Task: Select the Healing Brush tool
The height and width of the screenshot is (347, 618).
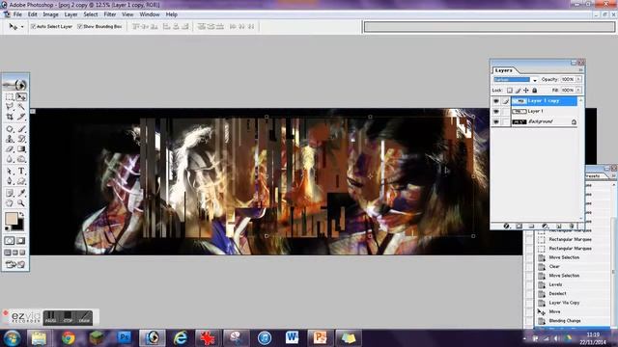Action: point(10,129)
